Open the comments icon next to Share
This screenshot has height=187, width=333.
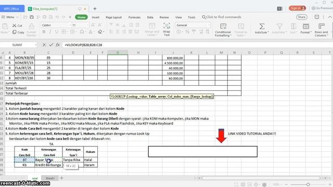click(x=317, y=17)
